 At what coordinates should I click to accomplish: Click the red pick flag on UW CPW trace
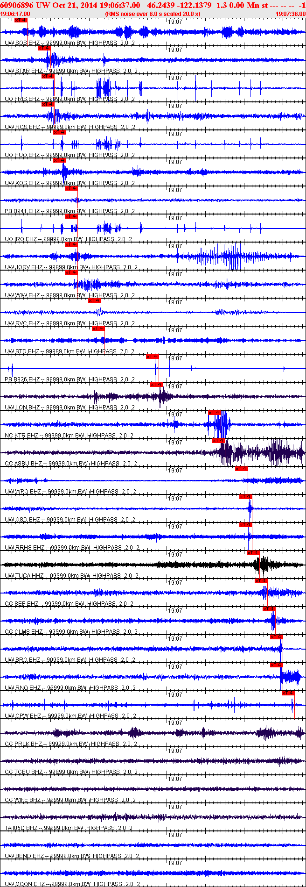pyautogui.click(x=288, y=693)
